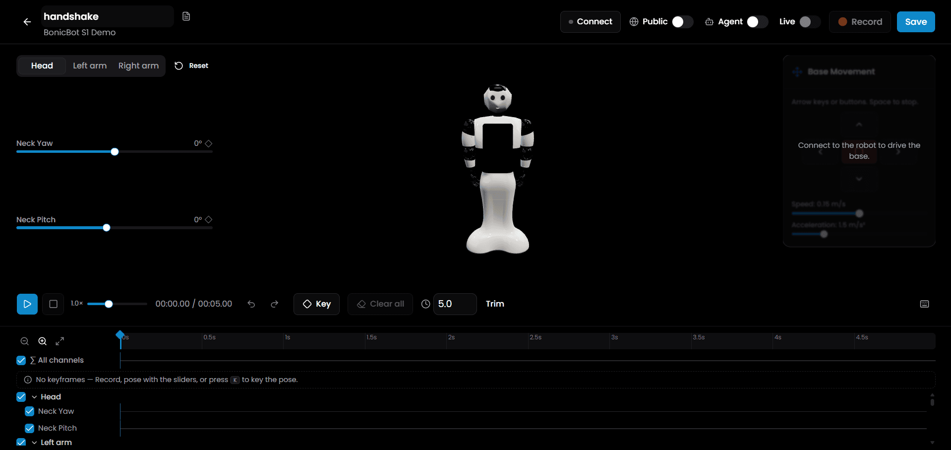Select the Head tab
The width and height of the screenshot is (951, 450).
(42, 65)
